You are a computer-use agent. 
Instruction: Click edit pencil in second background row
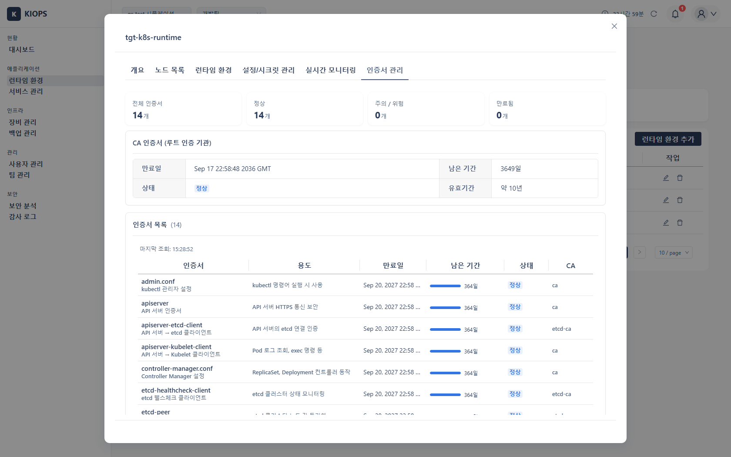[666, 200]
